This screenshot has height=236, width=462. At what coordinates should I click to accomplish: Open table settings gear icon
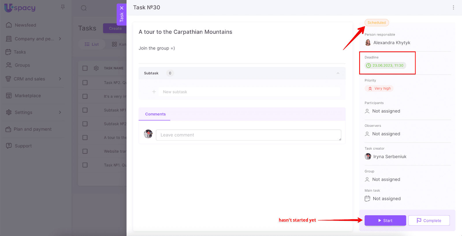(x=96, y=68)
